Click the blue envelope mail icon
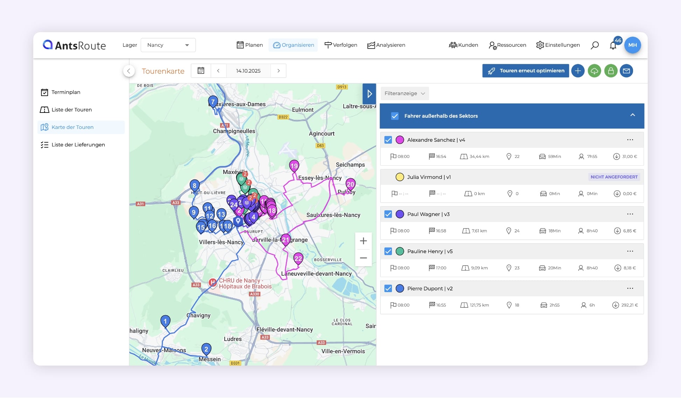Viewport: 681px width, 398px height. [x=626, y=71]
